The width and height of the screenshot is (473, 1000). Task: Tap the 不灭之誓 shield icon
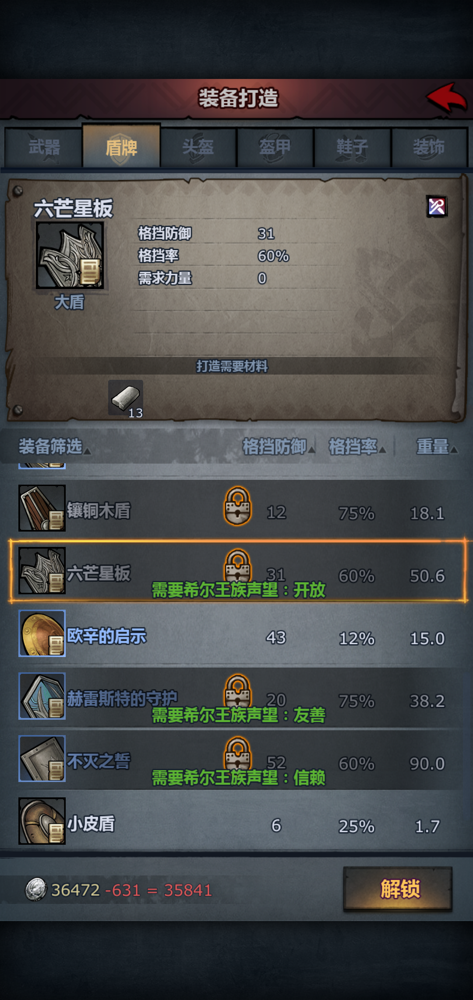click(x=42, y=759)
